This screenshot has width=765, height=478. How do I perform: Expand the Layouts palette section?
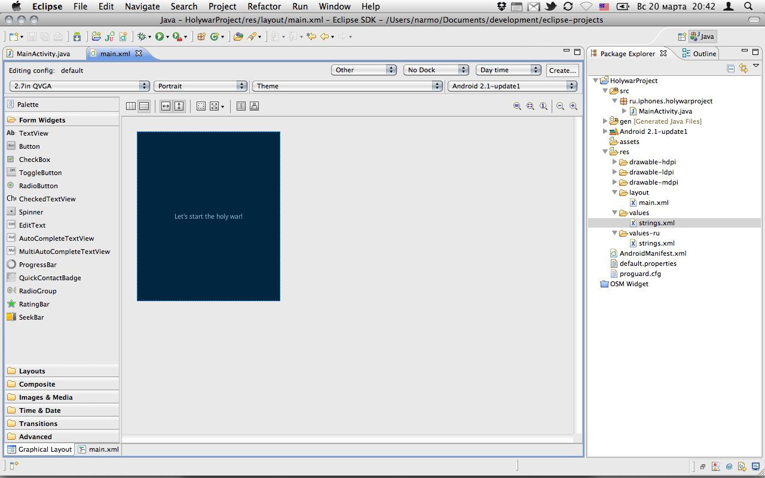(32, 371)
